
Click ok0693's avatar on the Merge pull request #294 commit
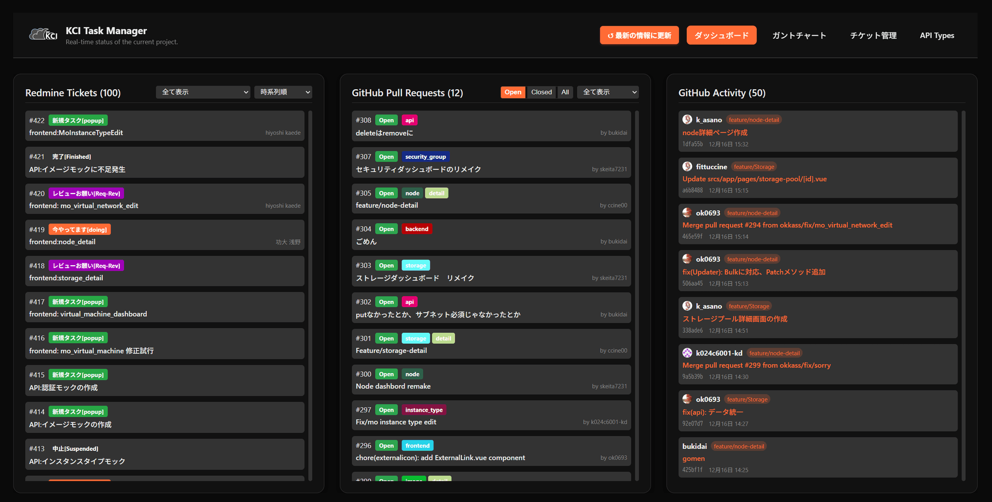coord(687,213)
